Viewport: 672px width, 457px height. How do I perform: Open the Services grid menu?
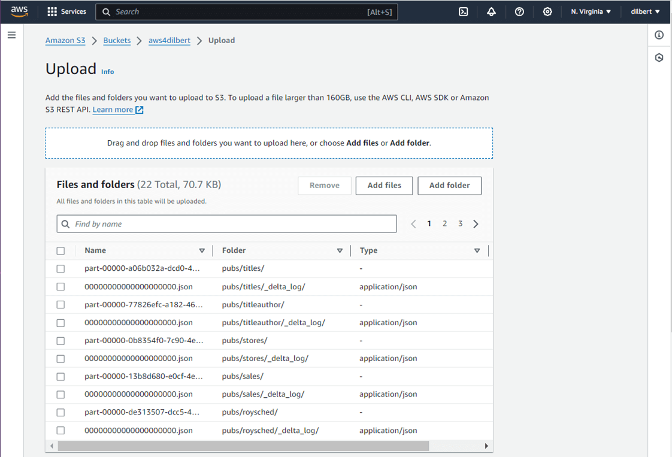(x=66, y=11)
